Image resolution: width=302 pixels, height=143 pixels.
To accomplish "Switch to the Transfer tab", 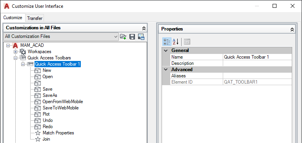I will 35,18.
